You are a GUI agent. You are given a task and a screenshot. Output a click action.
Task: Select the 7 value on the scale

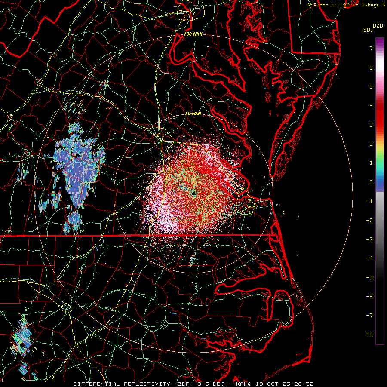(371, 48)
